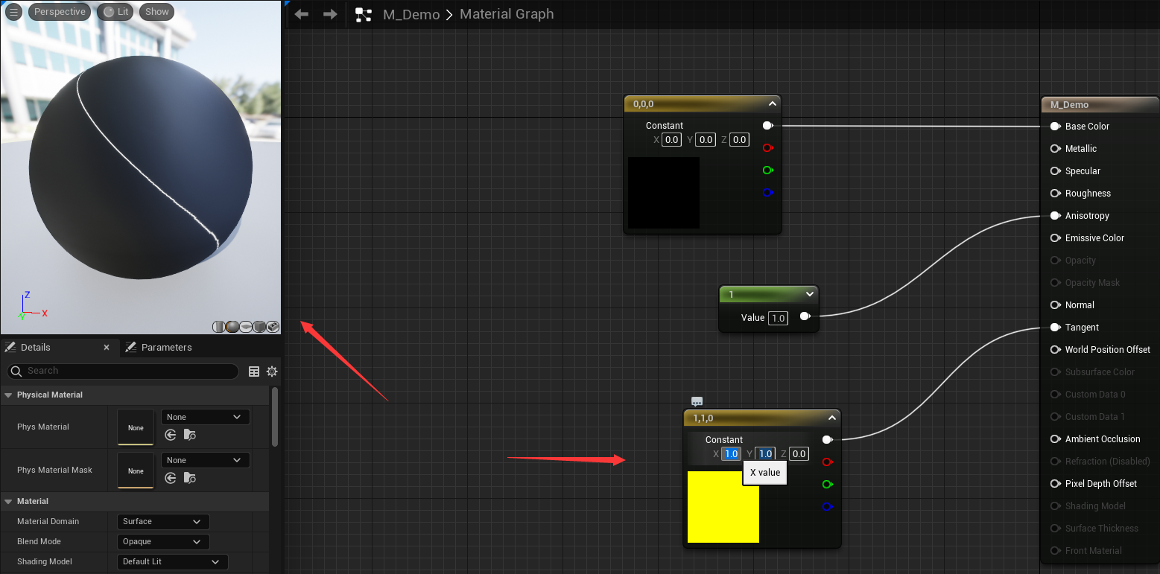Image resolution: width=1160 pixels, height=574 pixels.
Task: Set preview mesh to cylinder shape
Action: click(x=219, y=327)
